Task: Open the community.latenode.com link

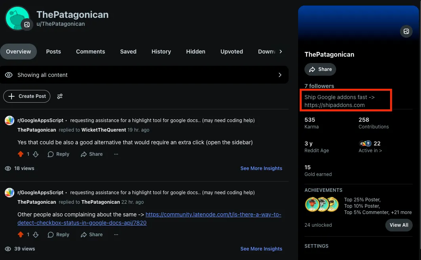Action: click(213, 215)
